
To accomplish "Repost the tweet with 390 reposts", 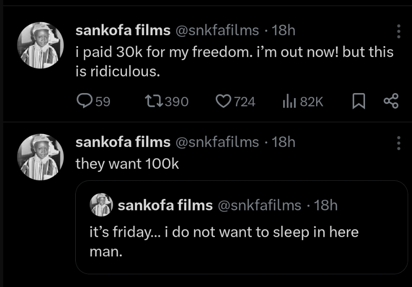I will pos(151,101).
